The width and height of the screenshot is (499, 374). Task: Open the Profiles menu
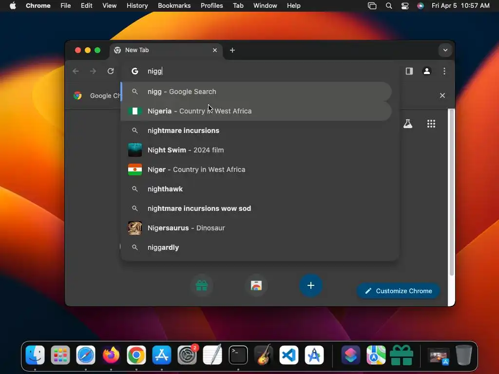click(x=211, y=6)
